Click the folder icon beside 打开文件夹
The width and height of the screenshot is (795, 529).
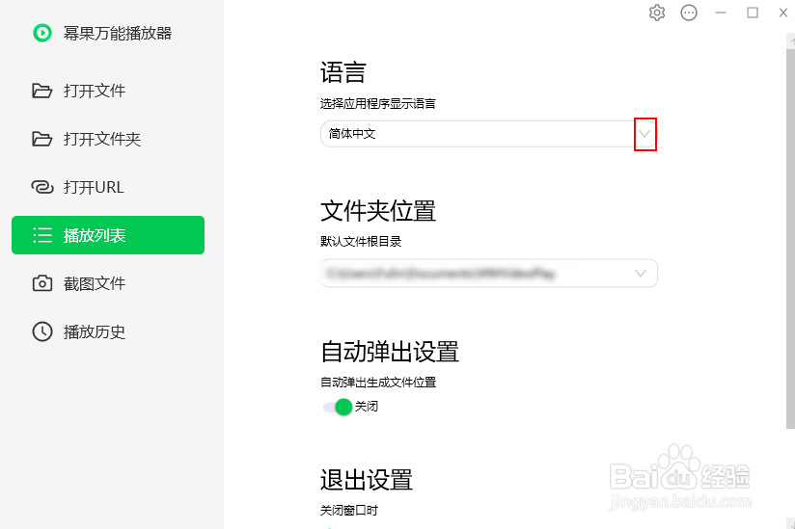(42, 139)
